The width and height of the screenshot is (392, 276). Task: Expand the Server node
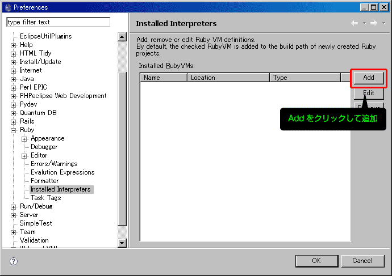coord(14,215)
